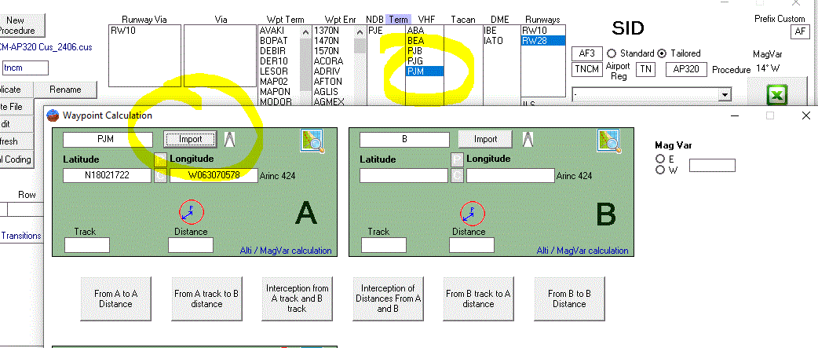Select the Term tab header
The height and width of the screenshot is (348, 818).
click(398, 19)
